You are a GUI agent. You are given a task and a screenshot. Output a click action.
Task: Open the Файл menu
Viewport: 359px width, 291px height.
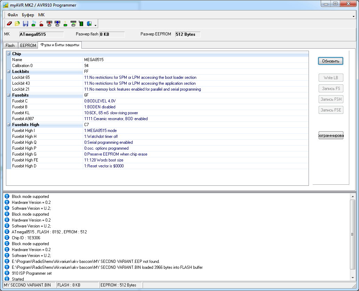[13, 15]
